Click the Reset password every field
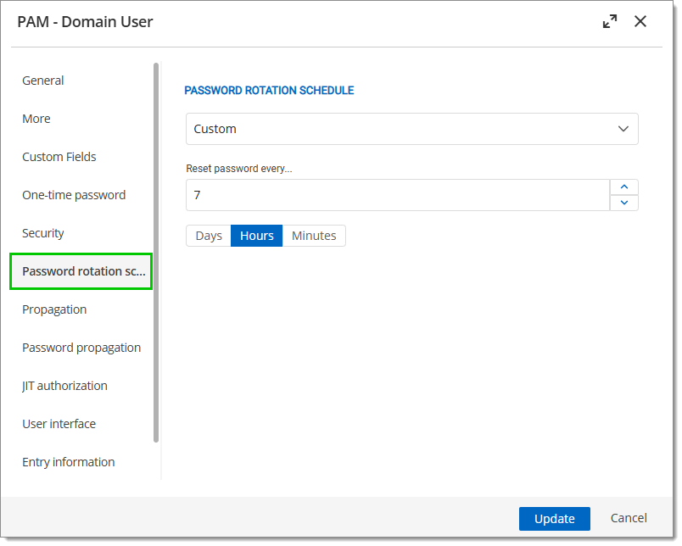Screen dimensions: 682x546 point(398,195)
